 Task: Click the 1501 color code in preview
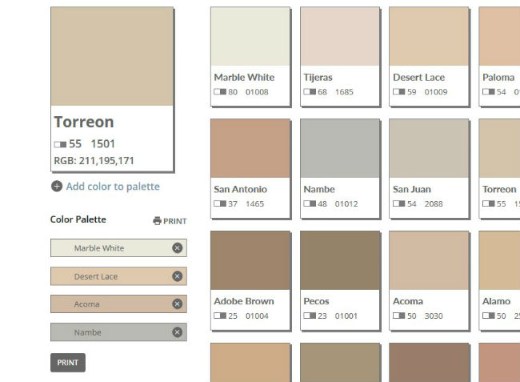click(103, 143)
